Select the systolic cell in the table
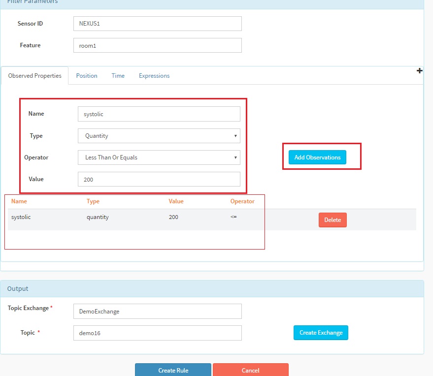The image size is (433, 376). tap(21, 217)
